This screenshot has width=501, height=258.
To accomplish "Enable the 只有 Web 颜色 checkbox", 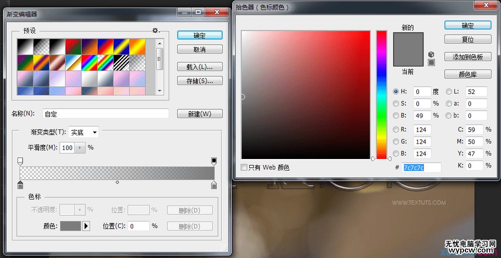I will tap(244, 167).
